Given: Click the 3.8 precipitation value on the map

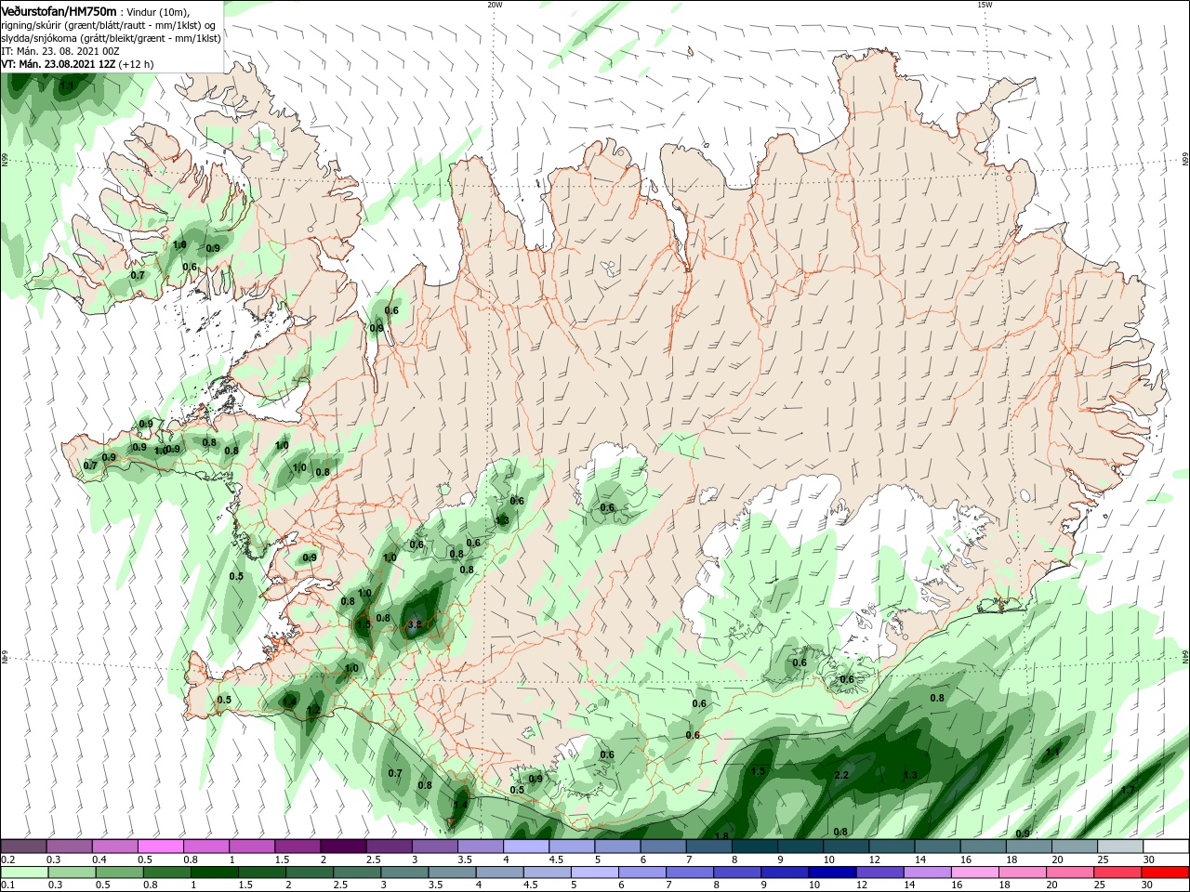Looking at the screenshot, I should click(x=416, y=624).
